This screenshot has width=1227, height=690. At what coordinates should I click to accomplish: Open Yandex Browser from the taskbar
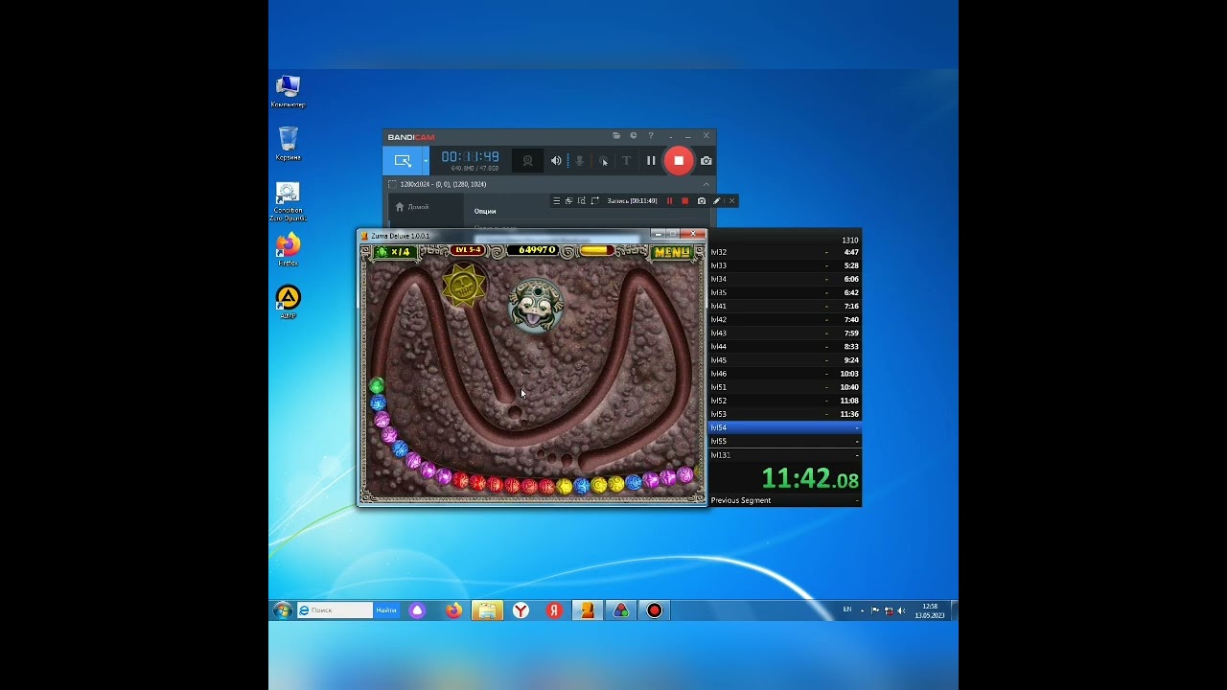521,610
